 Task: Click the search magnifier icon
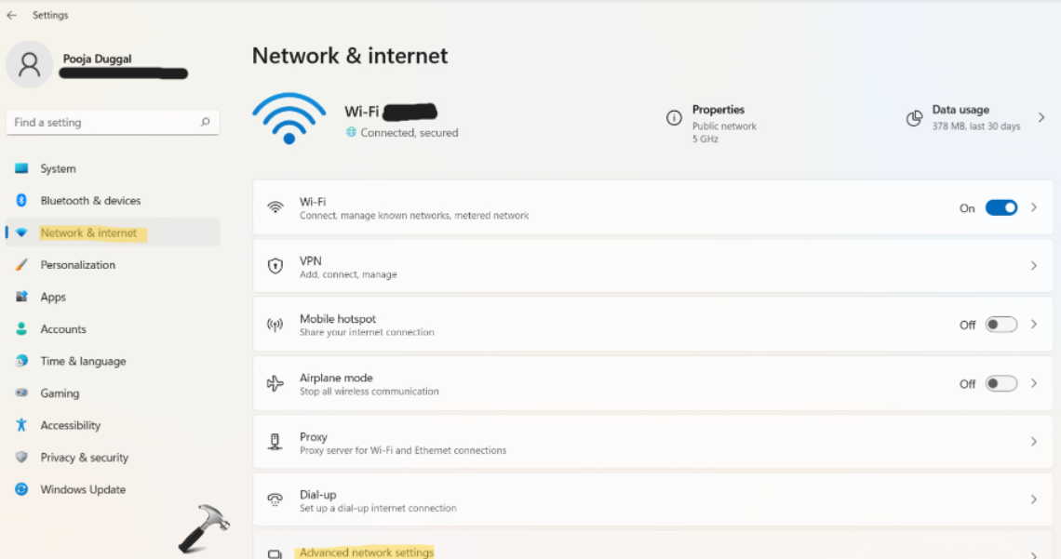pos(205,122)
